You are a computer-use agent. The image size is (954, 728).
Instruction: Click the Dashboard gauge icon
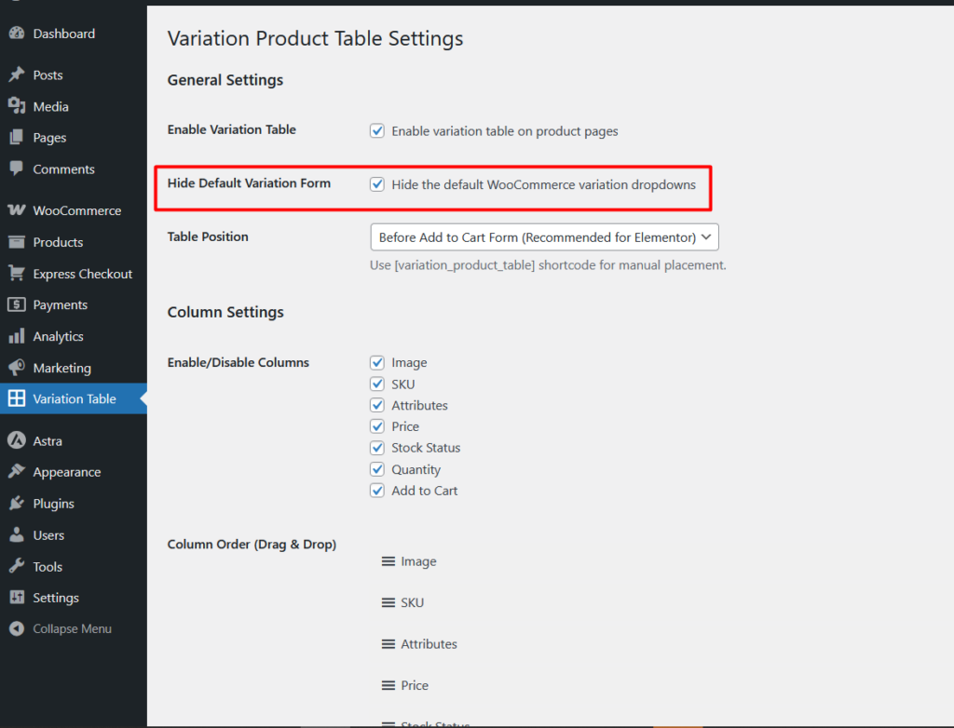point(16,34)
